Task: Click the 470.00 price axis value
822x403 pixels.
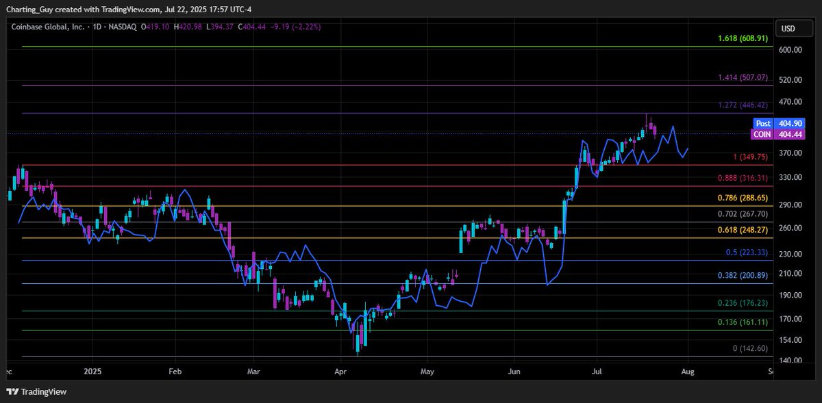Action: 790,102
